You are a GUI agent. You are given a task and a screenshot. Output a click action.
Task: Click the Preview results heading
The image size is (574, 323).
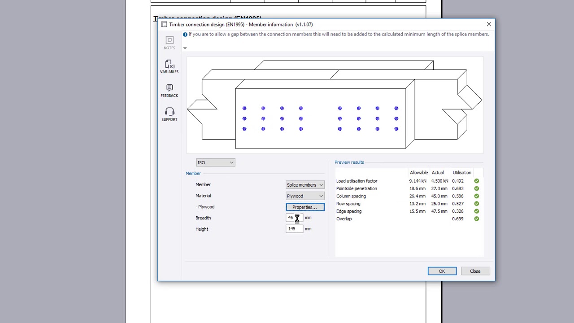[349, 162]
